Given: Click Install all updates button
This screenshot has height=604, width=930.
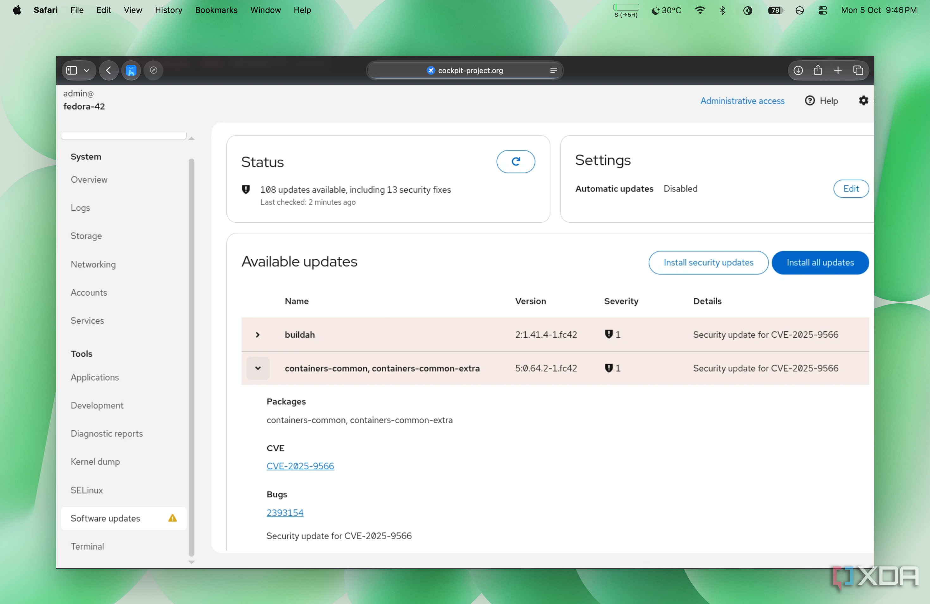Looking at the screenshot, I should coord(820,263).
